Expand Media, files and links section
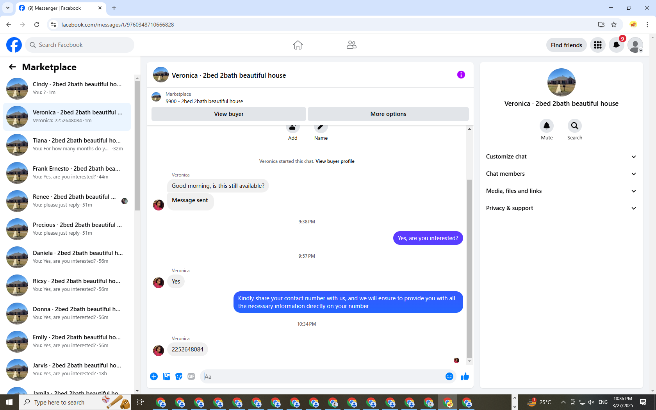656x410 pixels. coord(561,191)
